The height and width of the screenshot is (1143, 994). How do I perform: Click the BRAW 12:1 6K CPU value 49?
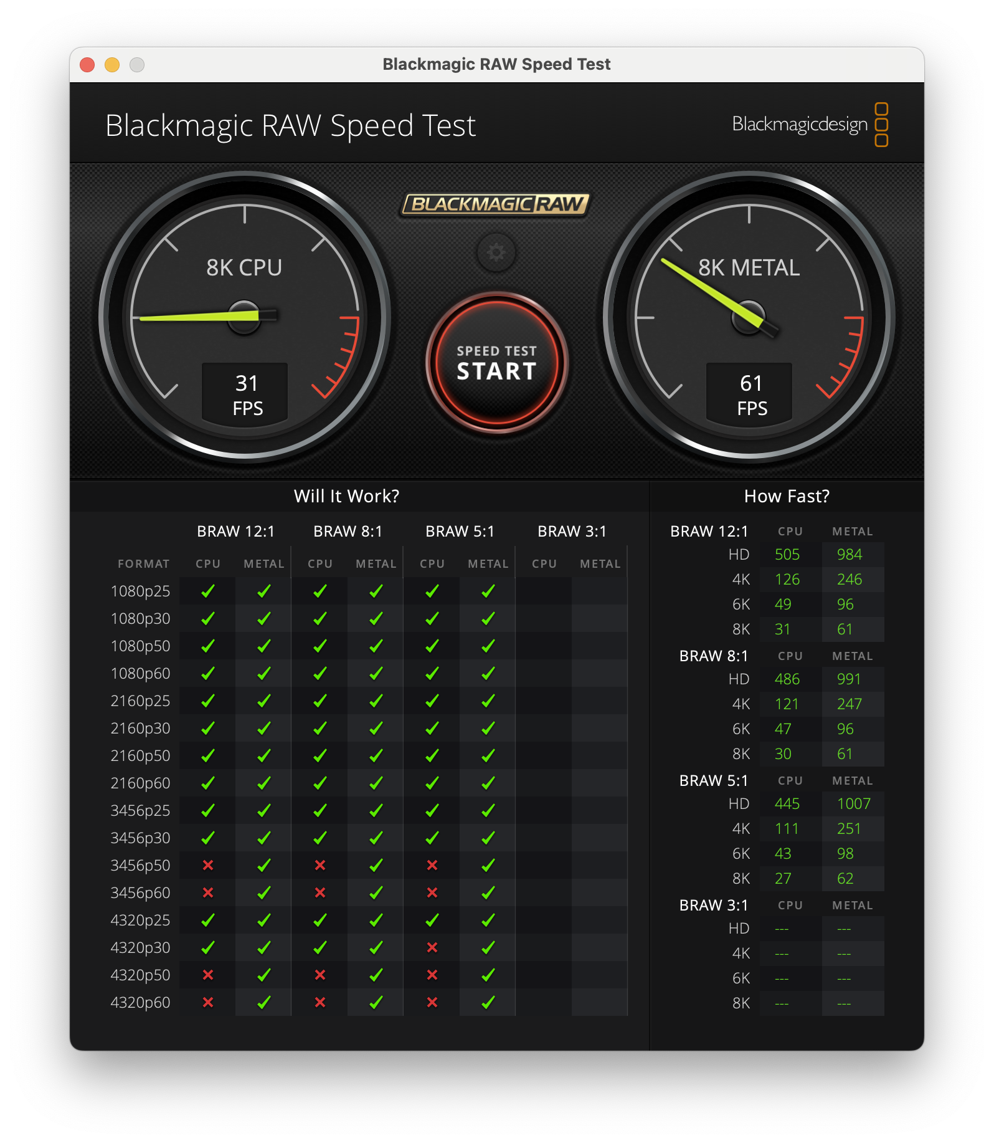783,605
